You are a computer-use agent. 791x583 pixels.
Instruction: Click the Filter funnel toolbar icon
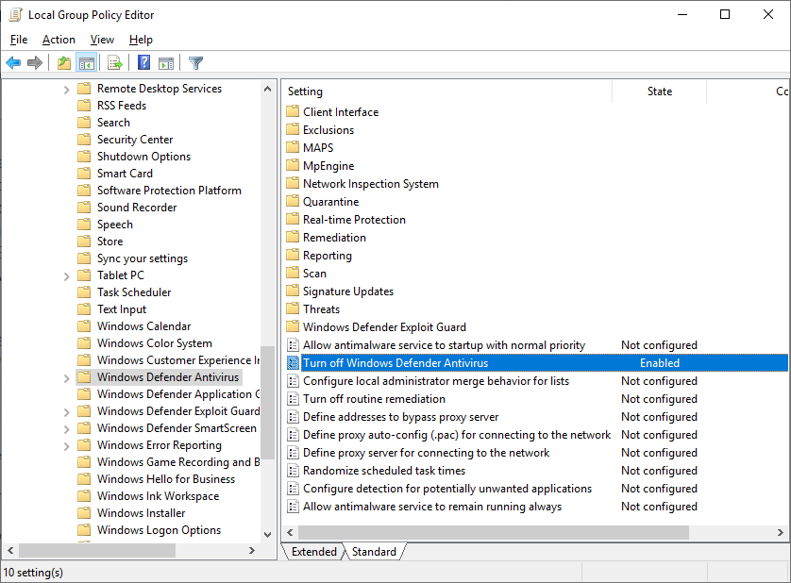[195, 63]
